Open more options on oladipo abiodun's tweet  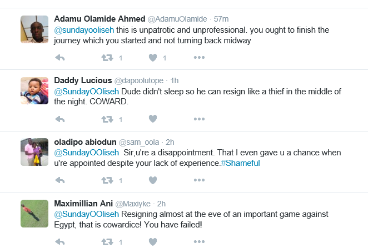point(199,180)
